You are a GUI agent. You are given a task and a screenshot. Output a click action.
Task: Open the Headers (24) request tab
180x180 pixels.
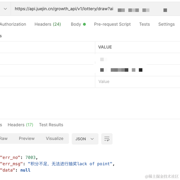(x=48, y=24)
